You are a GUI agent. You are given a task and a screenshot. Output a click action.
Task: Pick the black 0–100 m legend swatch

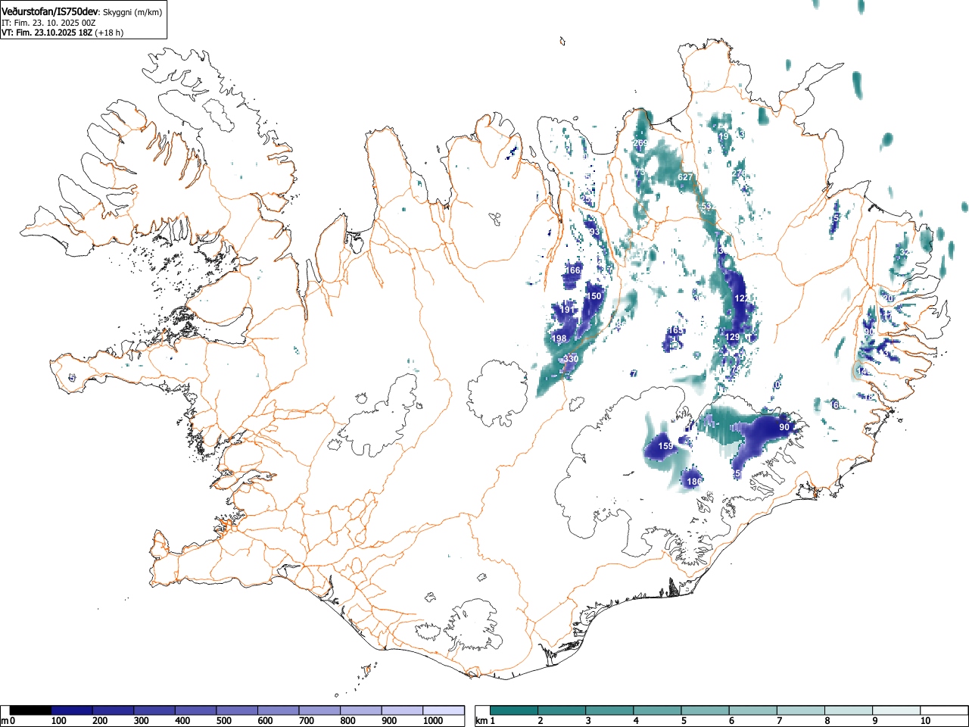30,710
